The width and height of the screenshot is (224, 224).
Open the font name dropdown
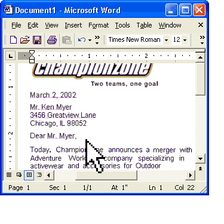166,40
